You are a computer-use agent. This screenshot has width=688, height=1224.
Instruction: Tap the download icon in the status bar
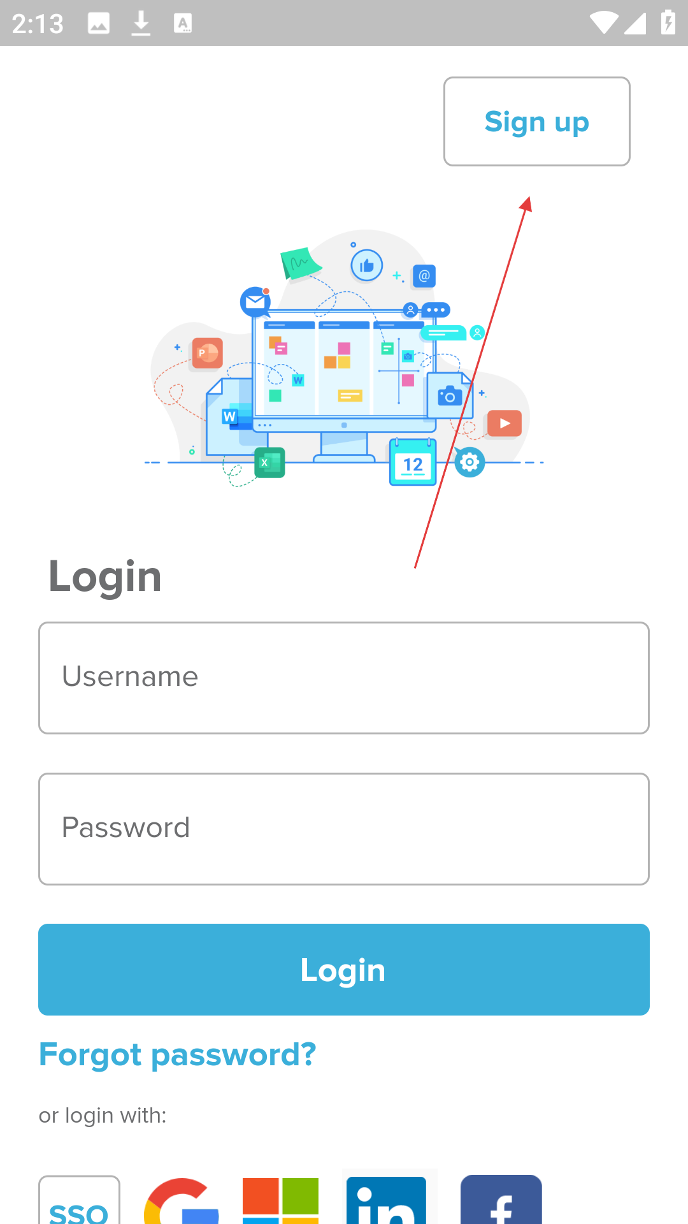(x=141, y=24)
